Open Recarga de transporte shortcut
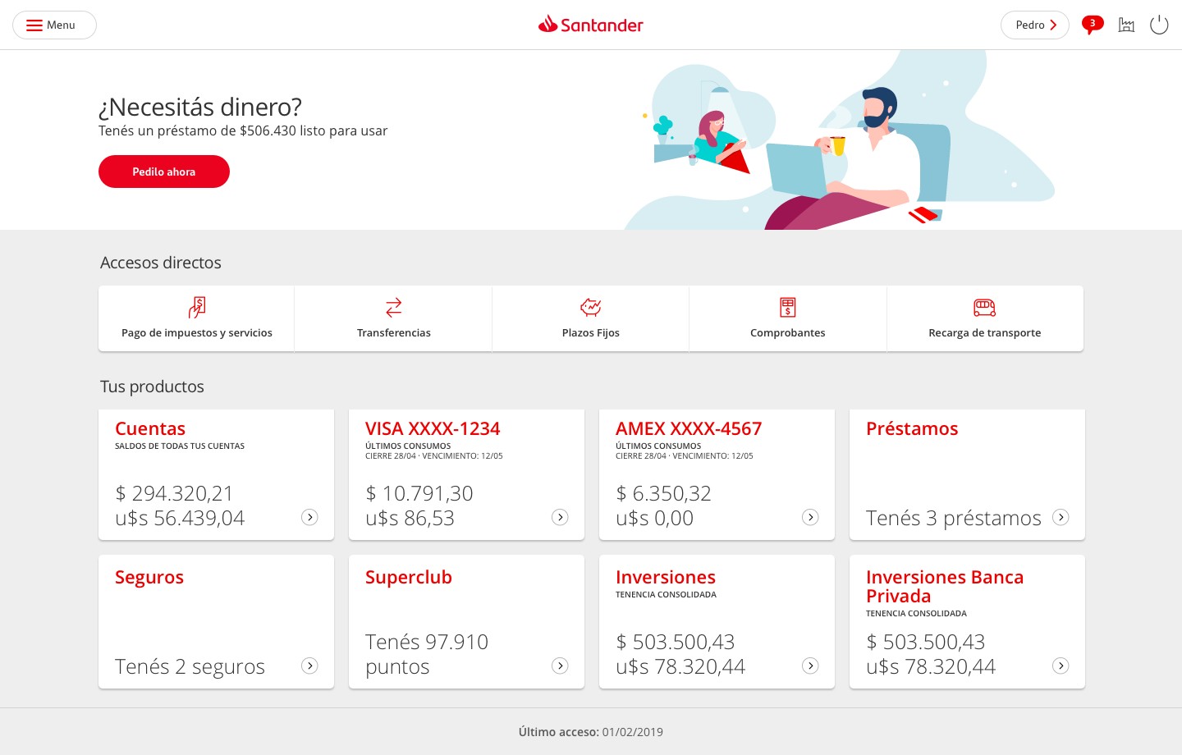Viewport: 1182px width, 755px height. [985, 318]
